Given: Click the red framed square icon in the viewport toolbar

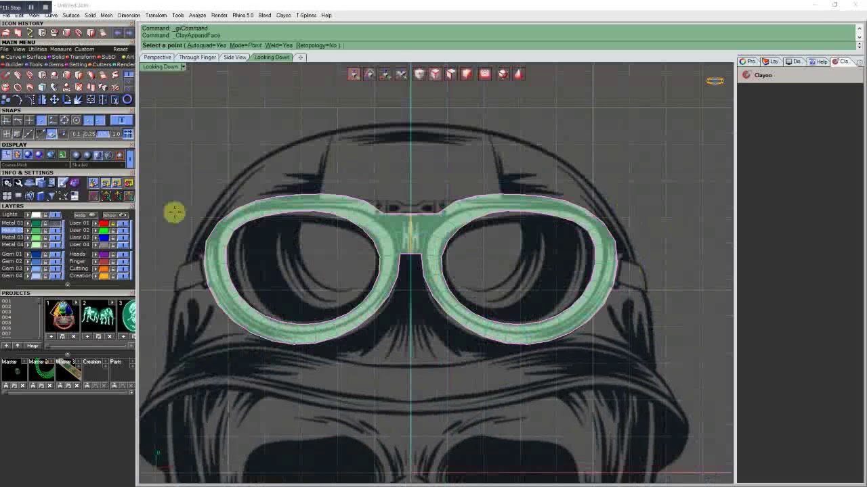Looking at the screenshot, I should (485, 74).
